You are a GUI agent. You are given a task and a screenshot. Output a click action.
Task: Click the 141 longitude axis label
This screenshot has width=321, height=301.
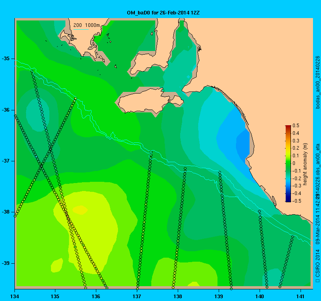point(301,296)
